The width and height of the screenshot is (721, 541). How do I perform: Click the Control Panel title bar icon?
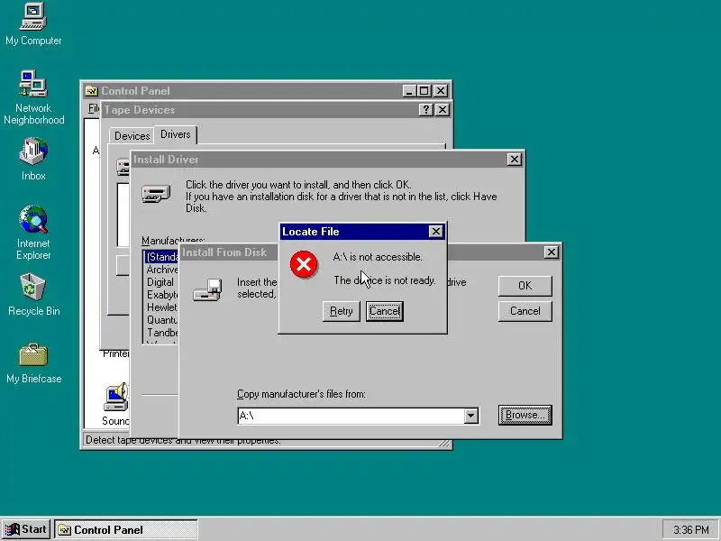pos(92,91)
